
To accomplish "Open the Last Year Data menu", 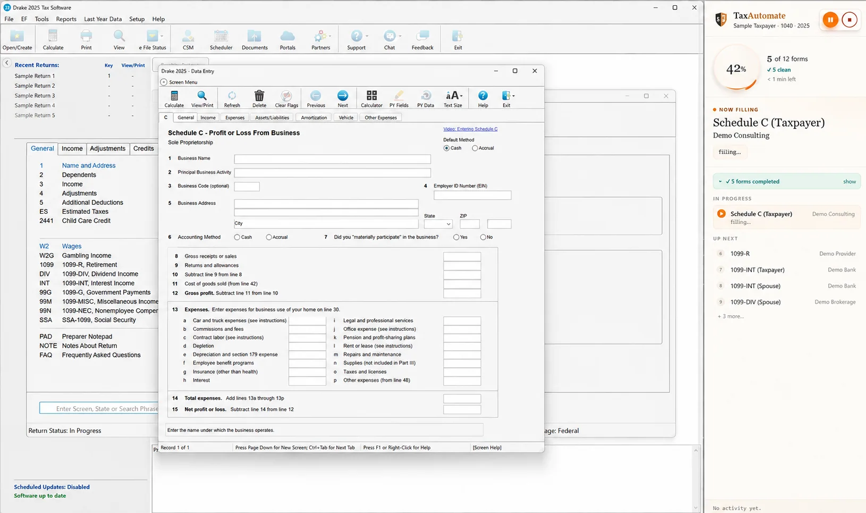I will pos(103,19).
